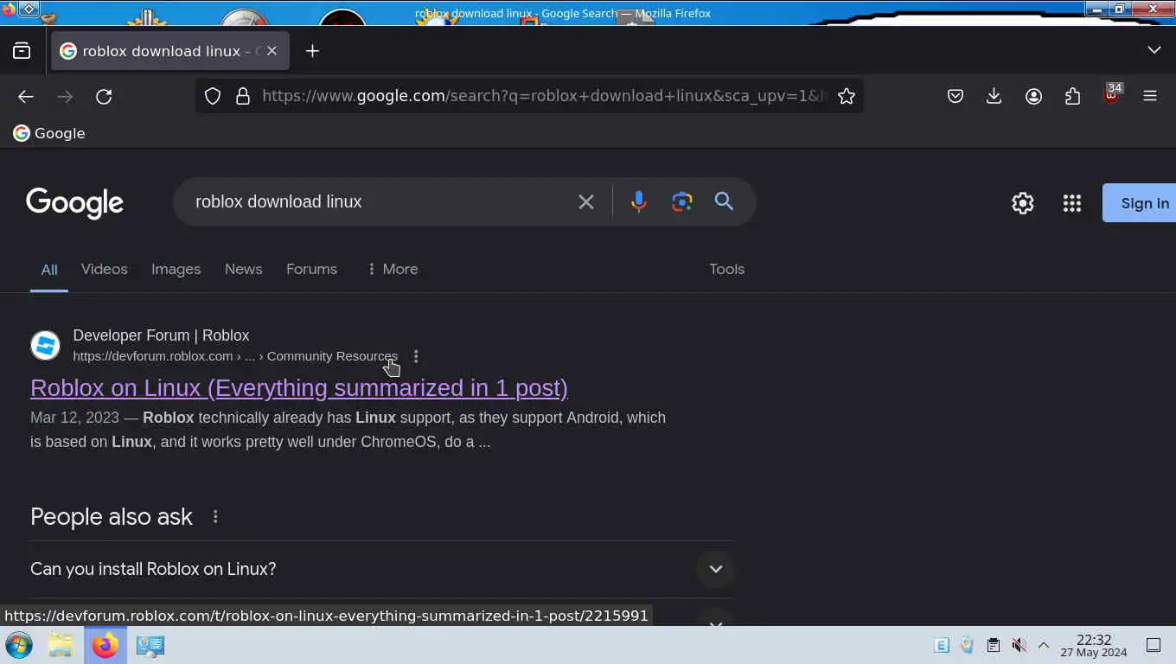Image resolution: width=1176 pixels, height=664 pixels.
Task: Expand the More search filters menu
Action: [x=392, y=269]
